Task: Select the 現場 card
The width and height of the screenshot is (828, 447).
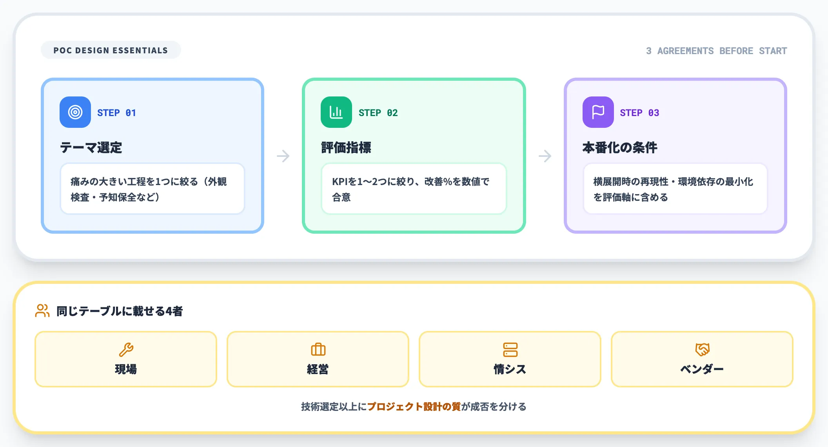Action: 125,359
